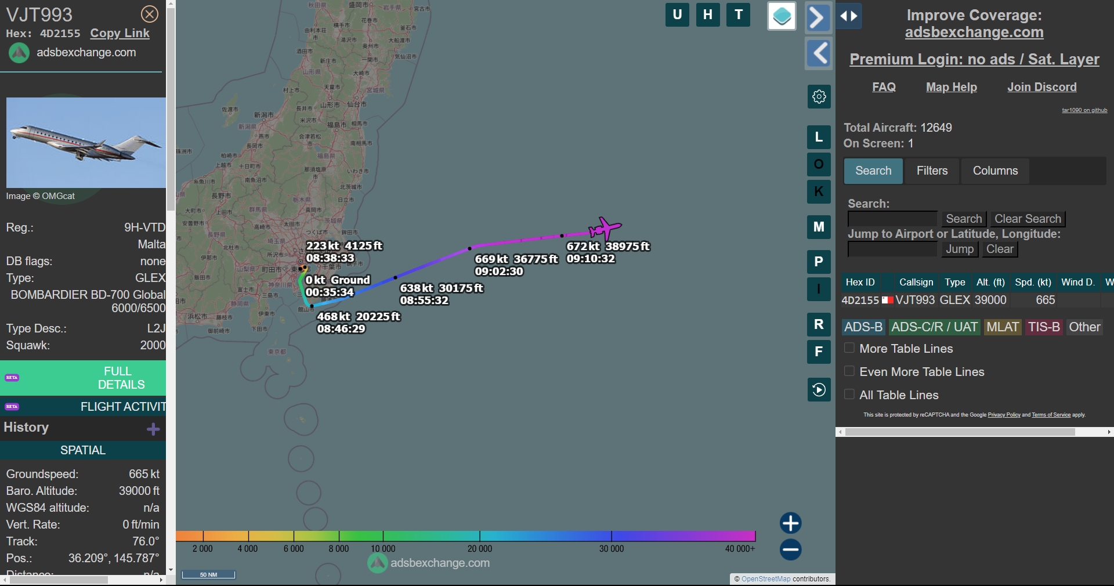The height and width of the screenshot is (586, 1114).
Task: Click the info panel vertical scrollbar
Action: [x=171, y=110]
